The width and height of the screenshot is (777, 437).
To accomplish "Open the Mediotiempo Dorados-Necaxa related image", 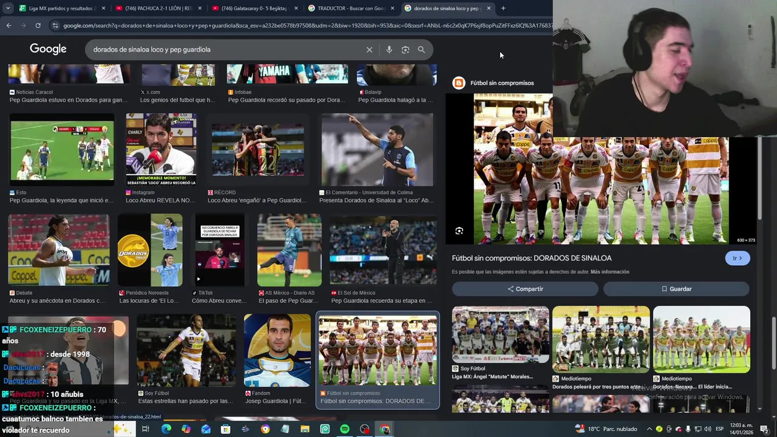I will pos(702,339).
